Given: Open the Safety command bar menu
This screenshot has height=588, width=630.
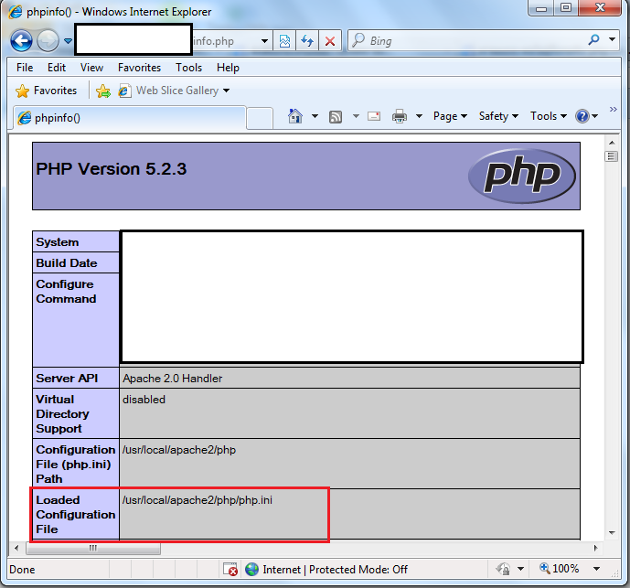Looking at the screenshot, I should pos(498,116).
